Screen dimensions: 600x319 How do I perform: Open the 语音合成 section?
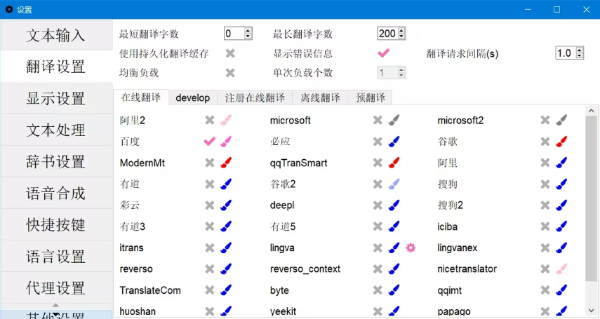56,194
